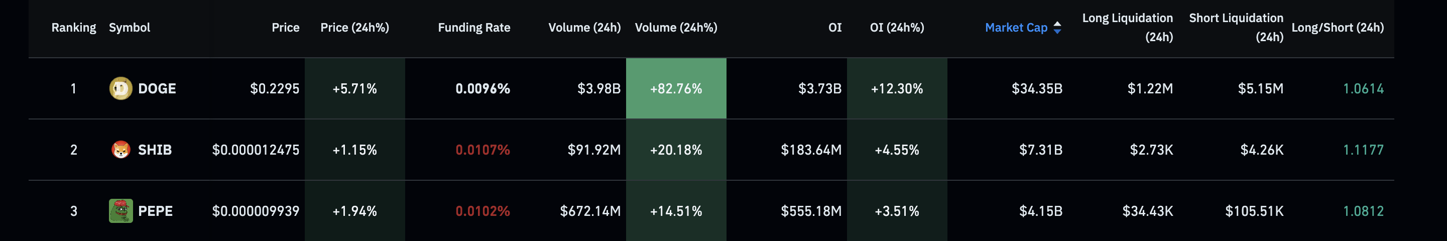Sort table by Market Cap header
The height and width of the screenshot is (241, 1447).
click(1016, 28)
